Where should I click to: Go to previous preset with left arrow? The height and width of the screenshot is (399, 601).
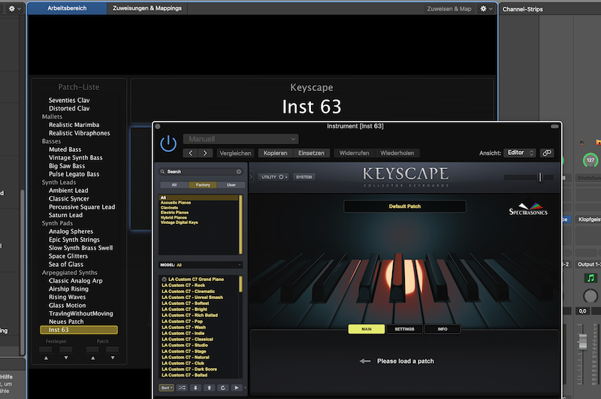(191, 153)
